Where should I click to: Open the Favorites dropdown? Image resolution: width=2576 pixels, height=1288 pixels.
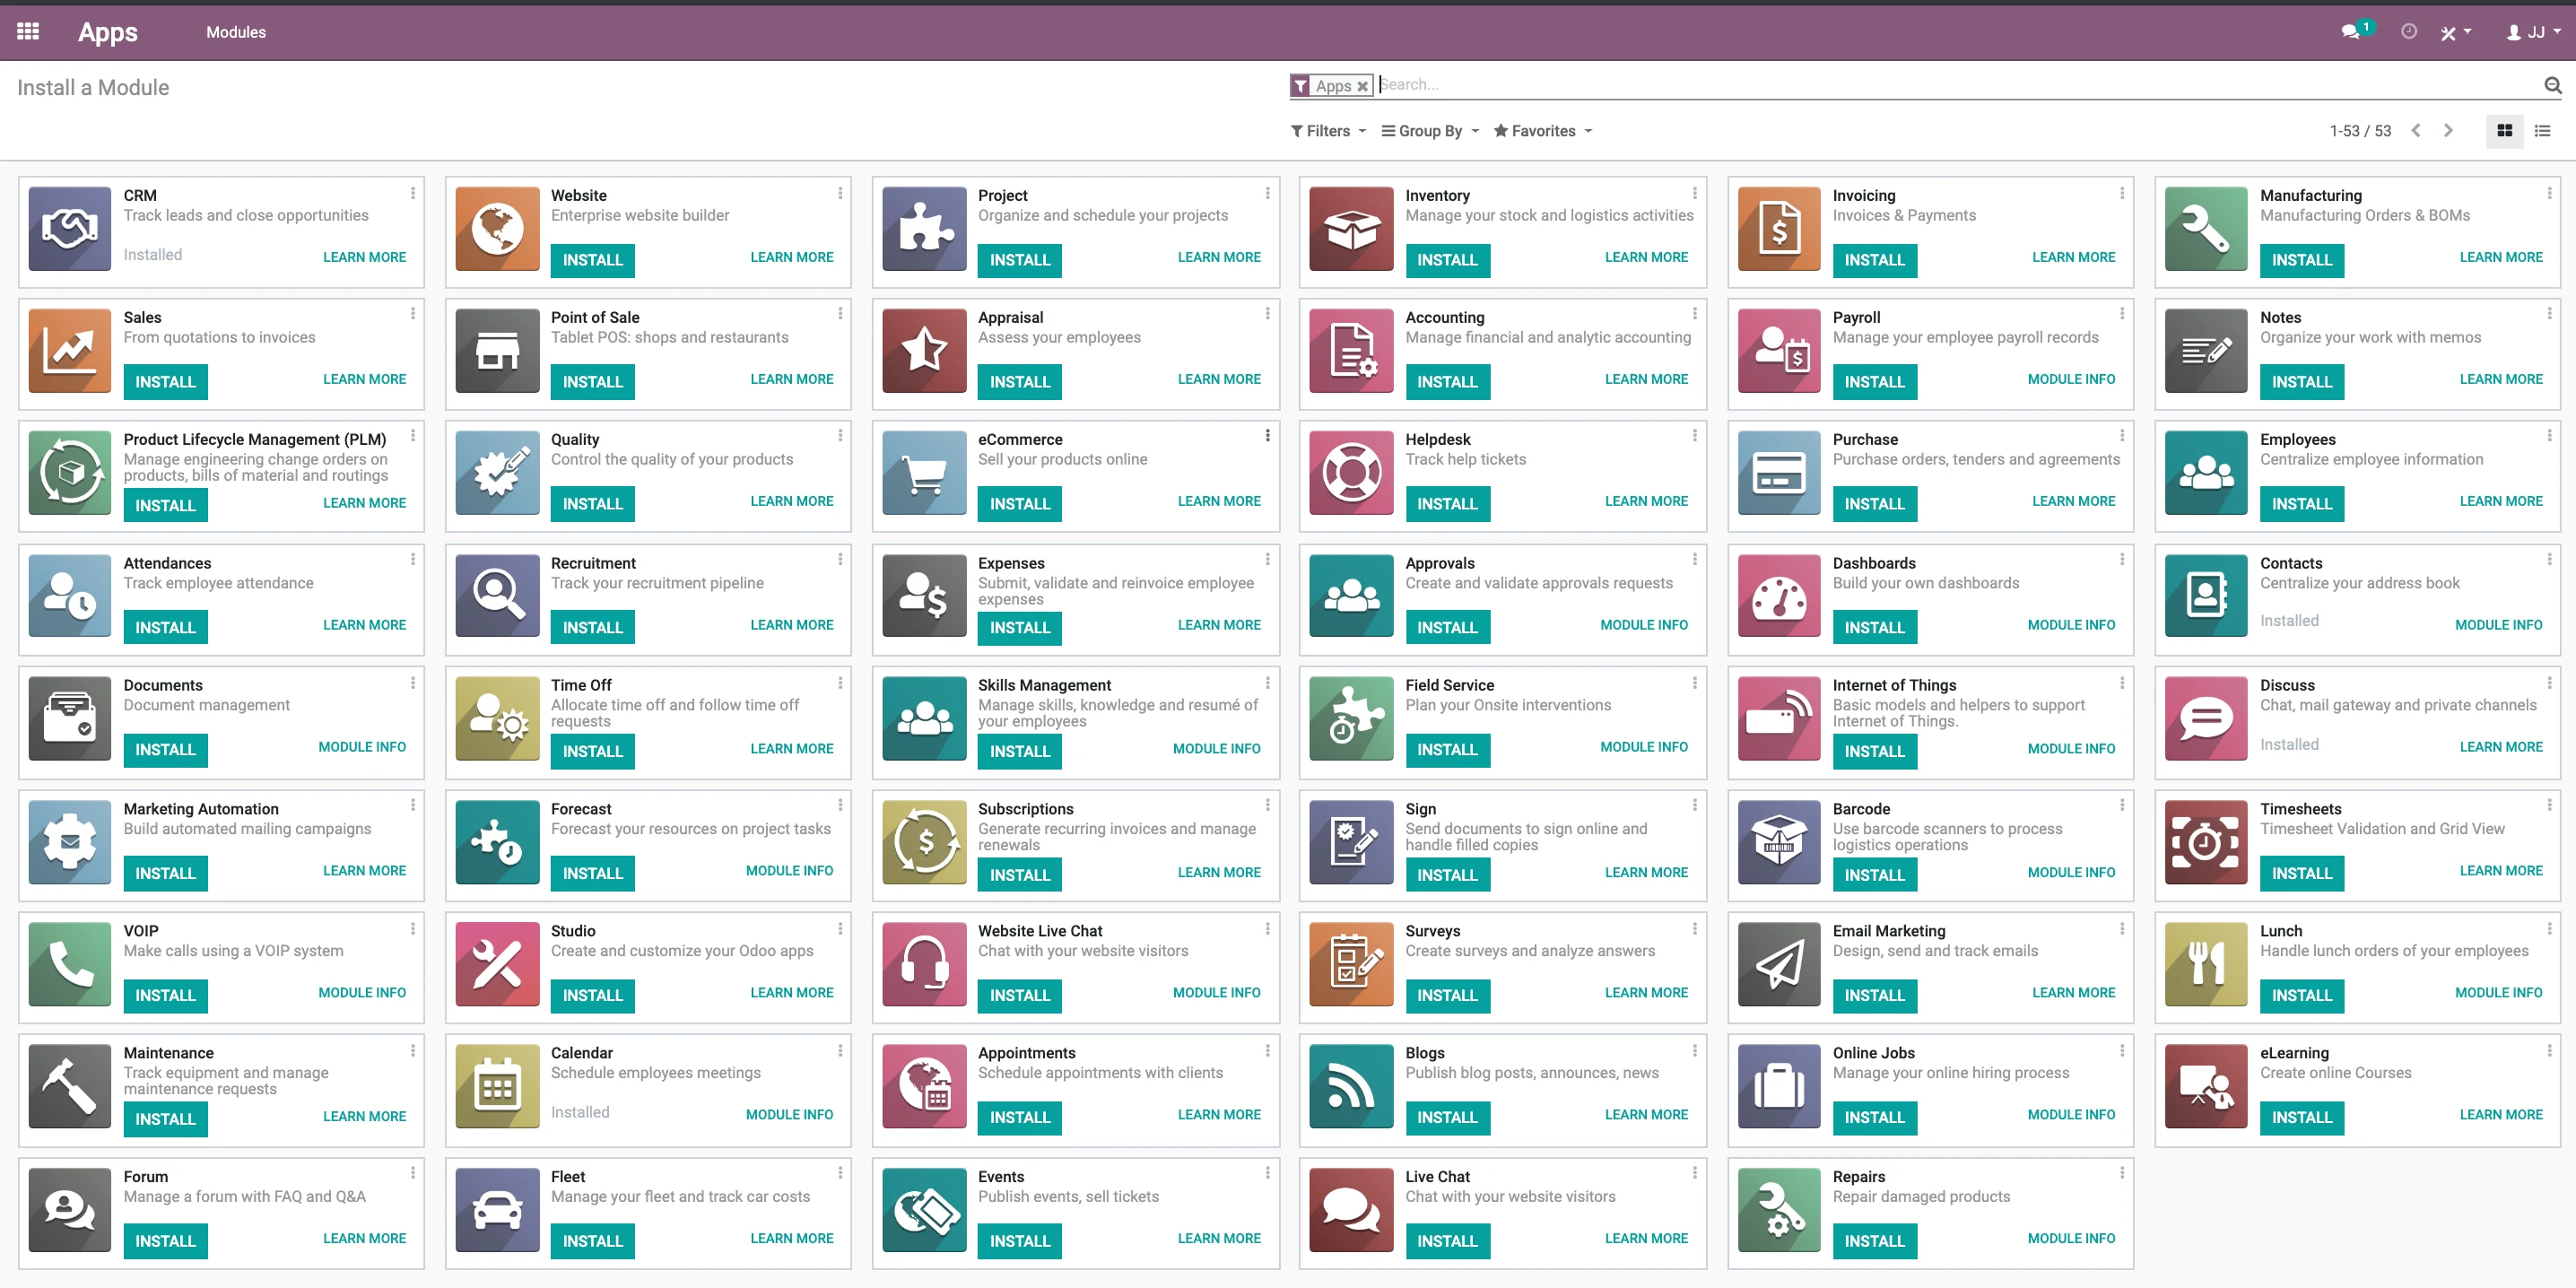1542,131
